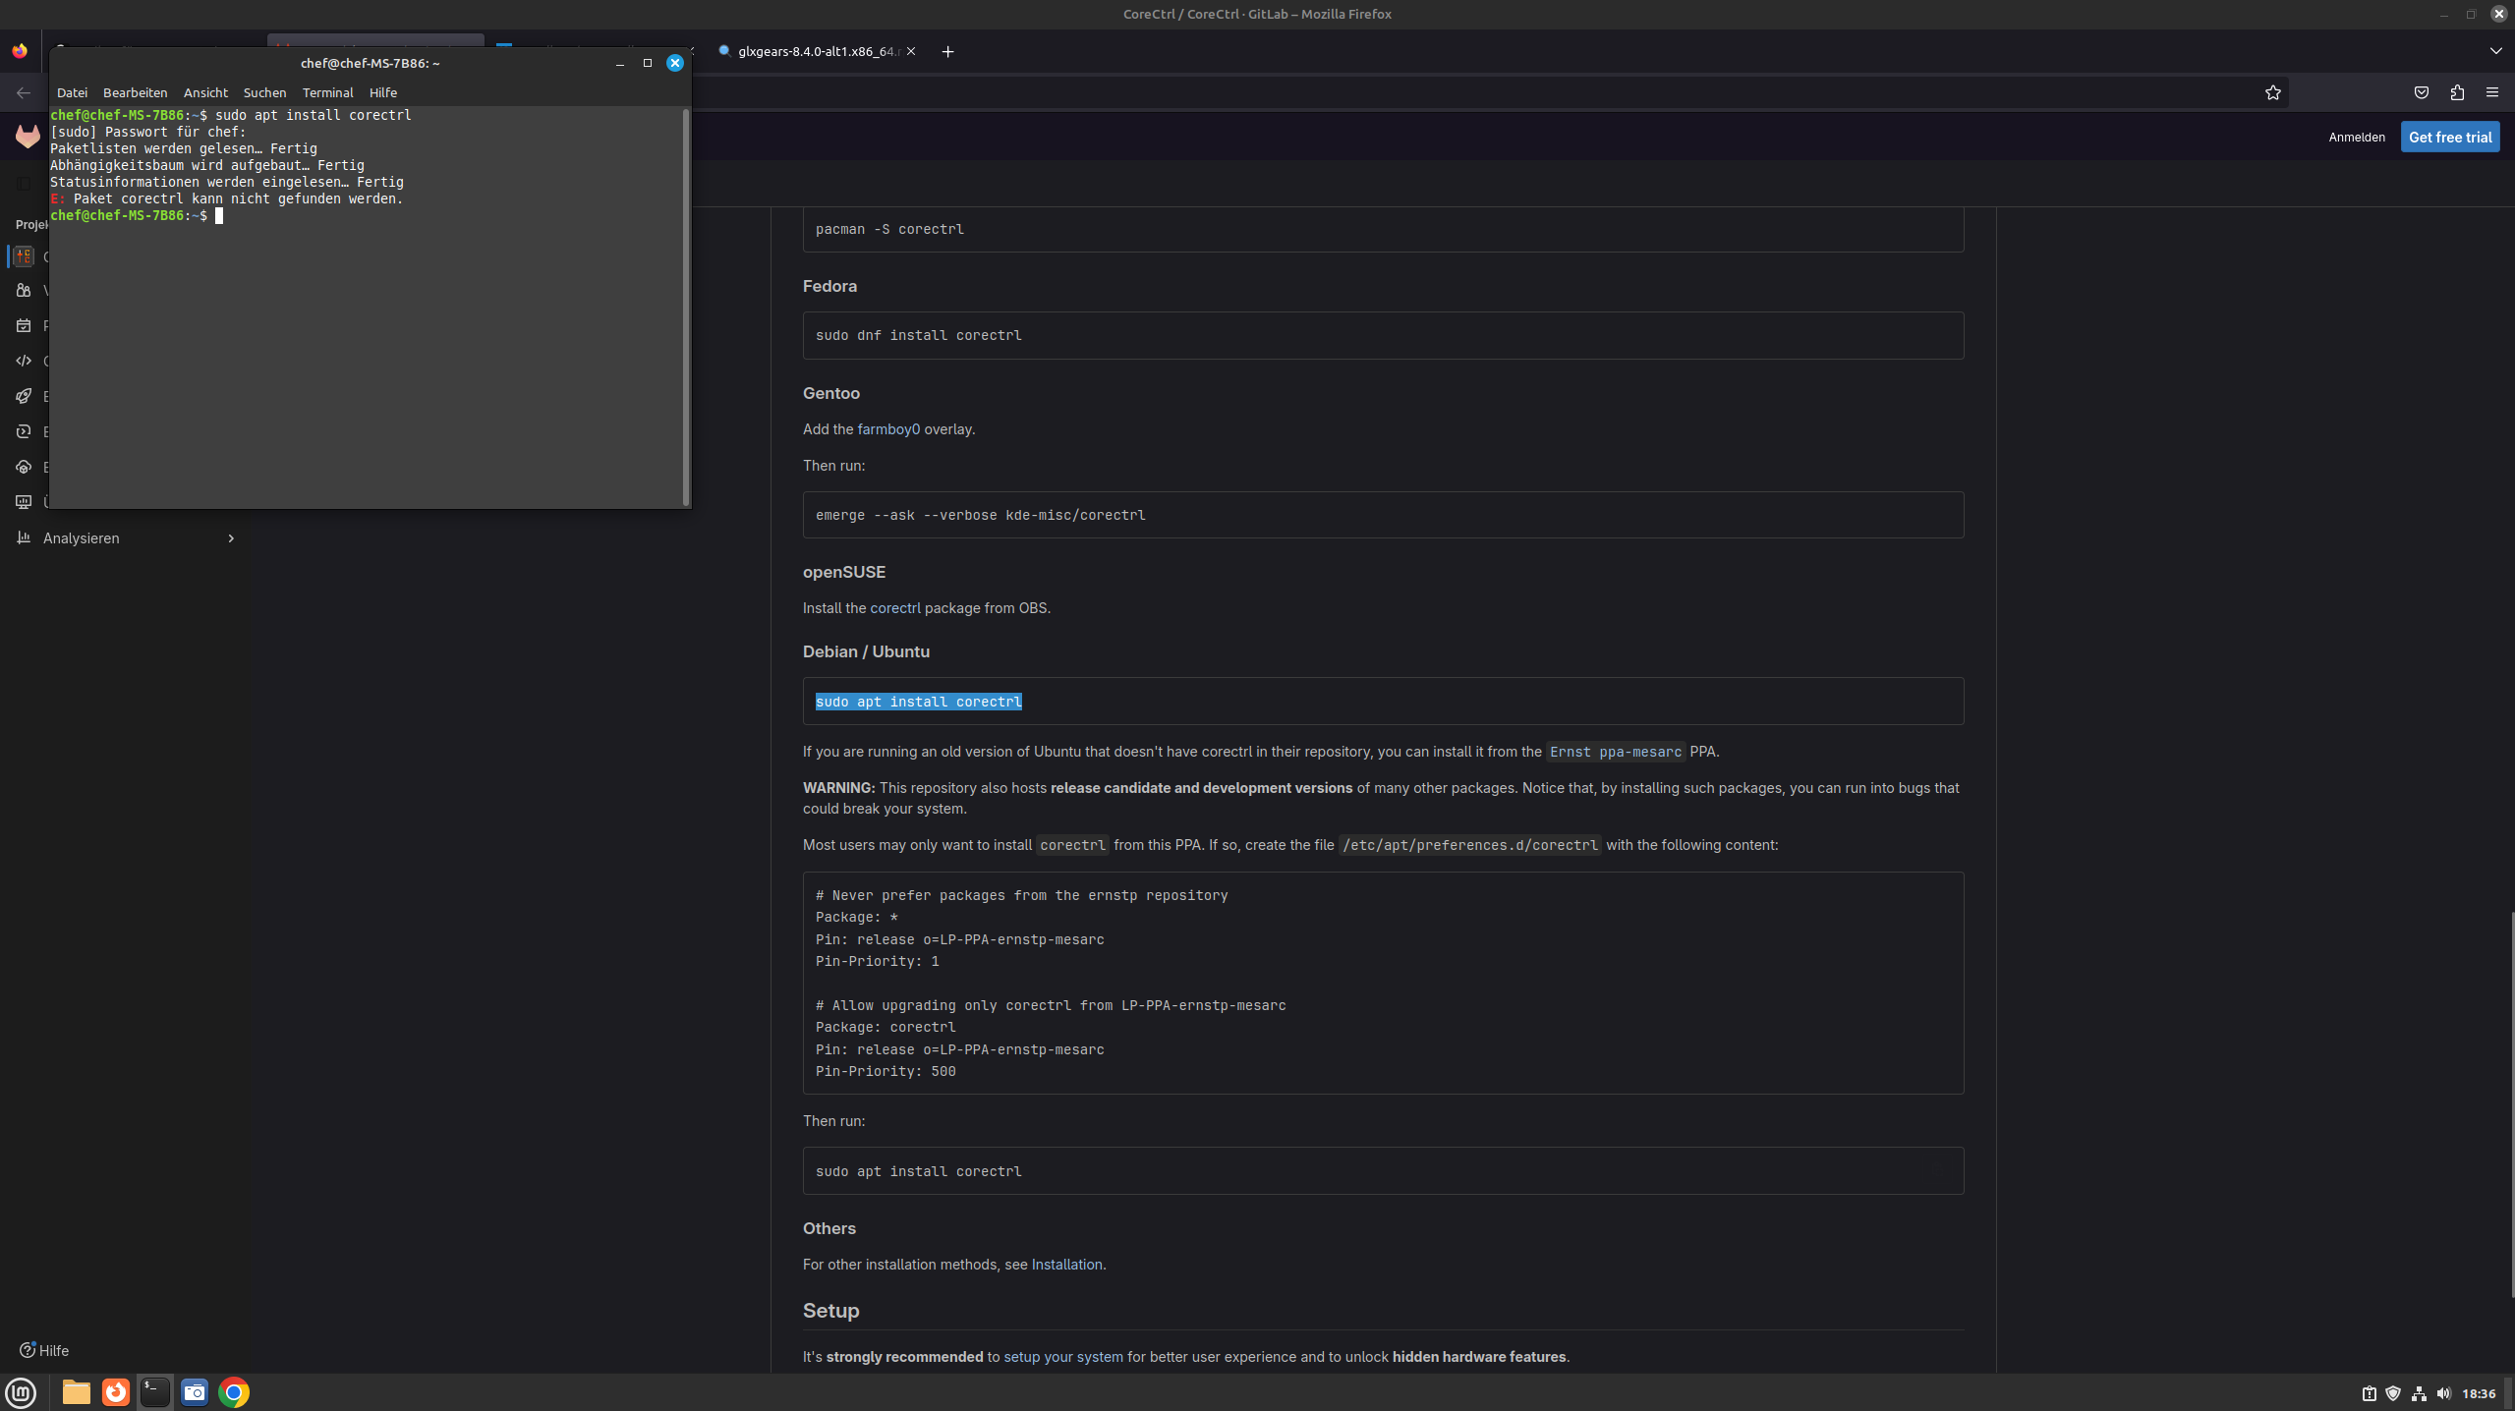This screenshot has height=1411, width=2515.
Task: Launch Google Chrome from the taskbar
Action: pyautogui.click(x=234, y=1392)
